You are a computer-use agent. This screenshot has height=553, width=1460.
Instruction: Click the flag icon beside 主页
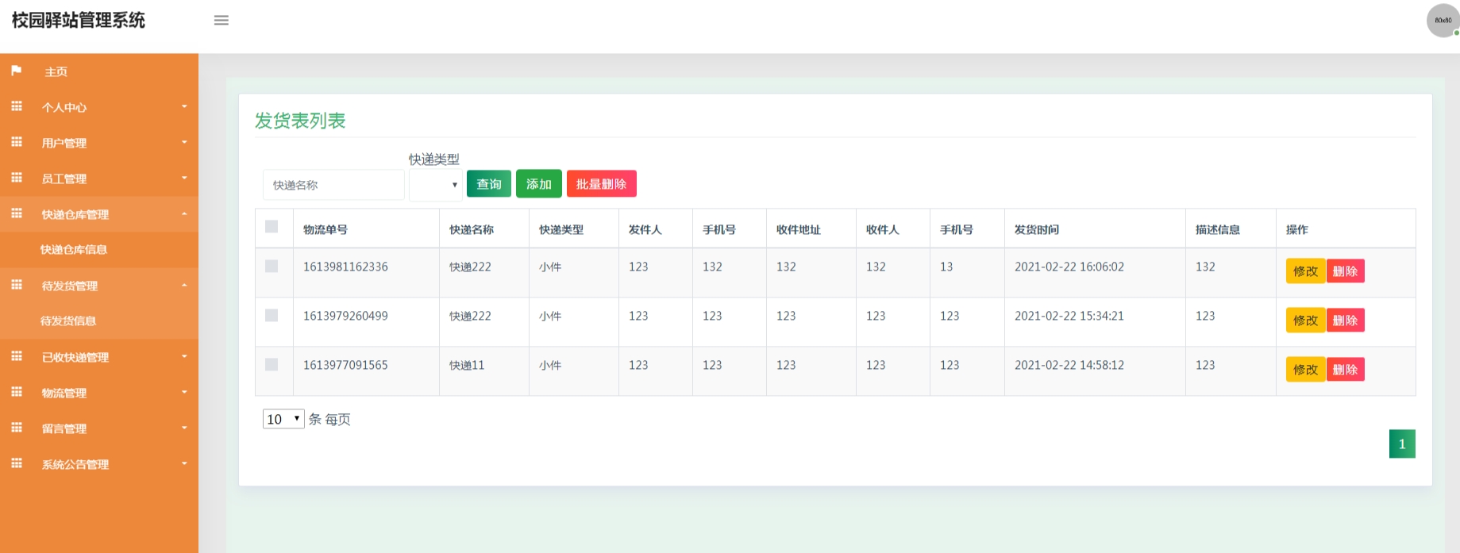pyautogui.click(x=16, y=71)
